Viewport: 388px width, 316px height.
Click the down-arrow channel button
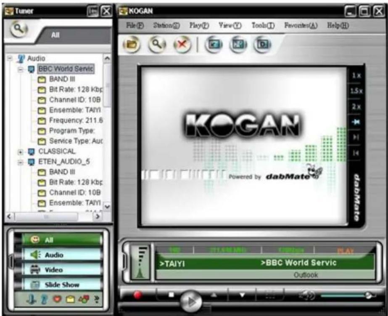(x=242, y=295)
